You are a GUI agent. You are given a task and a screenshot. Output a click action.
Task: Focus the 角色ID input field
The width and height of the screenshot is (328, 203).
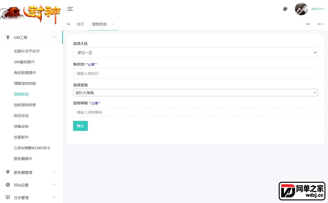point(195,73)
